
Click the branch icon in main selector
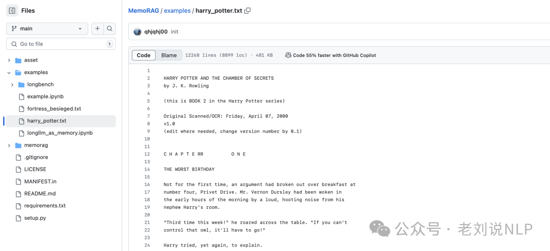[14, 28]
